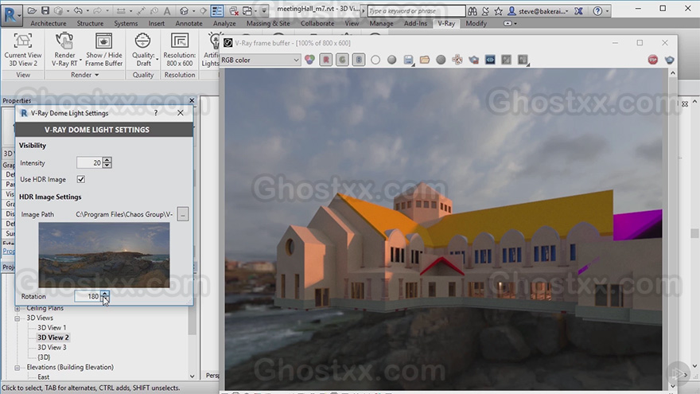Click Track mouse while rendering icon
Image resolution: width=700 pixels, height=394 pixels.
[x=457, y=60]
